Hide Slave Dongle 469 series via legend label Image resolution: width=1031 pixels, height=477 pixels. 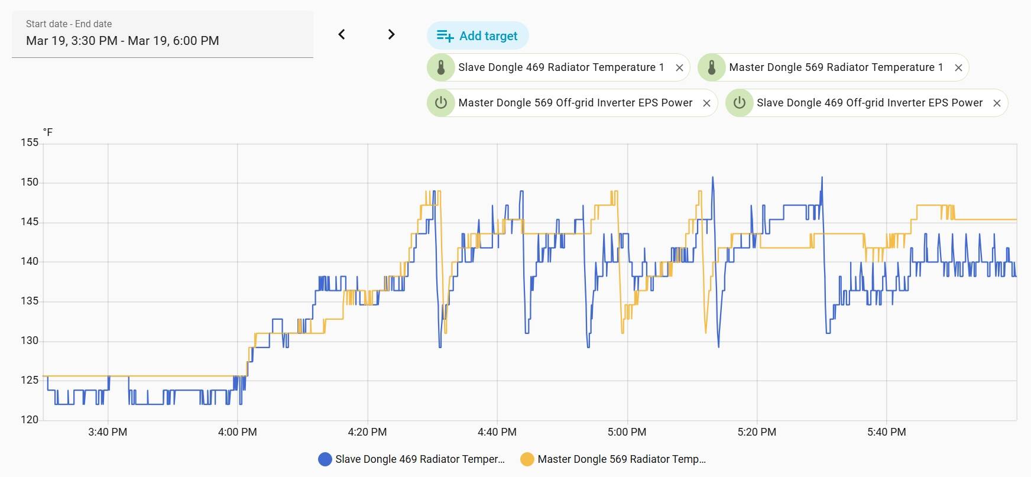pyautogui.click(x=420, y=459)
